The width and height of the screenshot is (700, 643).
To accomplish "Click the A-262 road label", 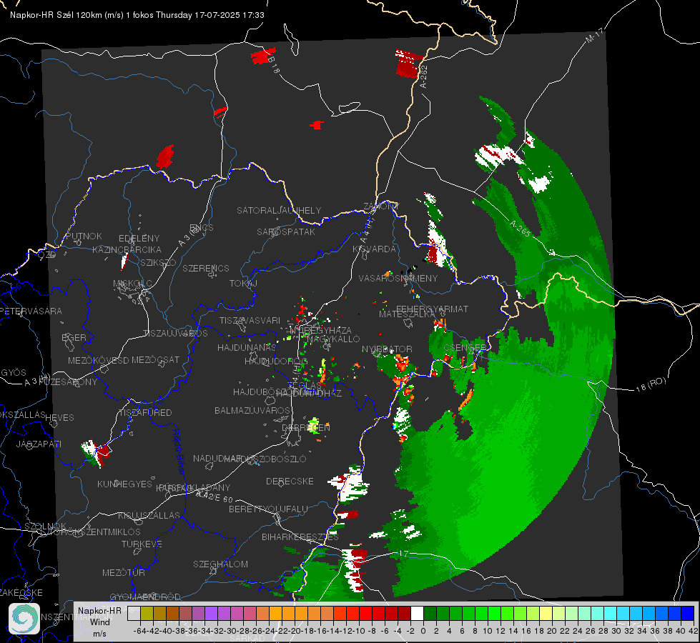I will [x=423, y=76].
